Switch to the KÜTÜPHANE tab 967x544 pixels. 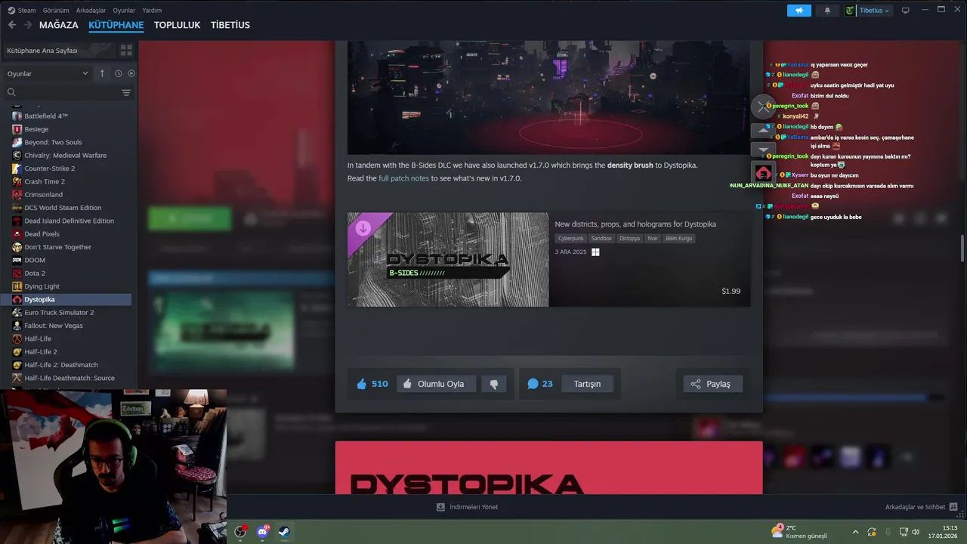(116, 25)
